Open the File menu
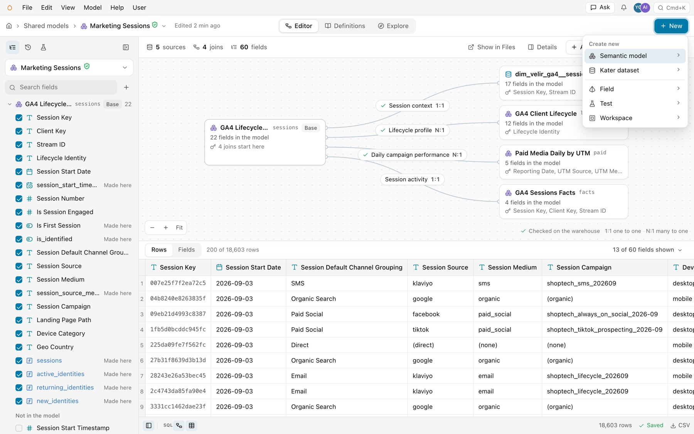 [27, 8]
